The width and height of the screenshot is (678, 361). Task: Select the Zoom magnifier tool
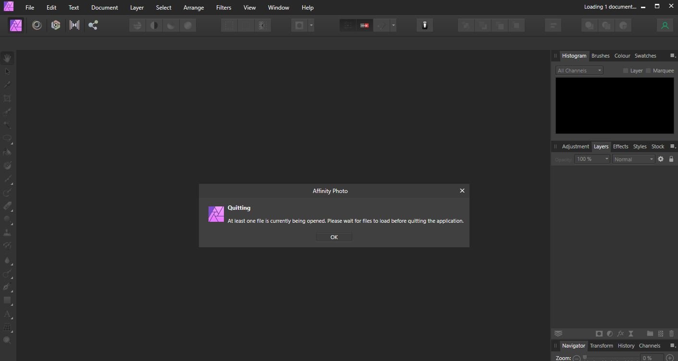[7, 340]
